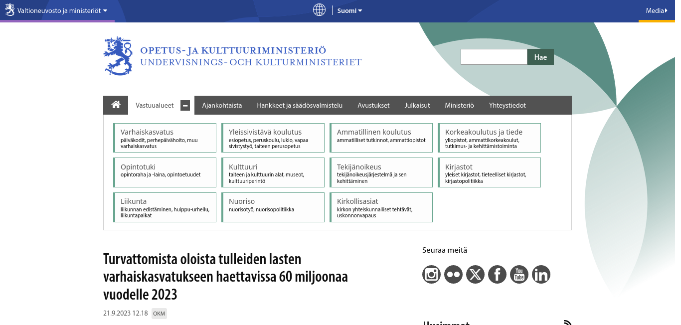Go to Yhteystiedot menu item
Viewport: 681px width, 325px height.
[x=508, y=105]
